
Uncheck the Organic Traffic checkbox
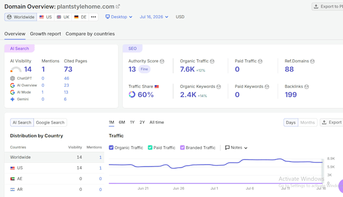[x=111, y=148]
